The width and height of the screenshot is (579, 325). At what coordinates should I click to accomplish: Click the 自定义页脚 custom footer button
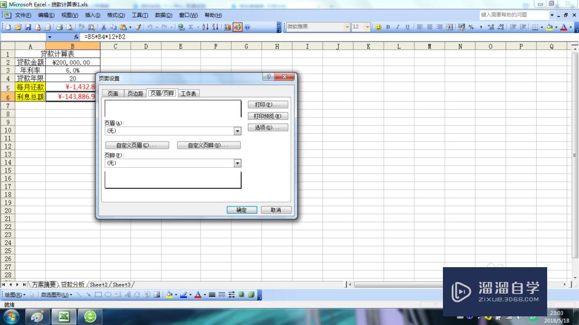tap(208, 145)
